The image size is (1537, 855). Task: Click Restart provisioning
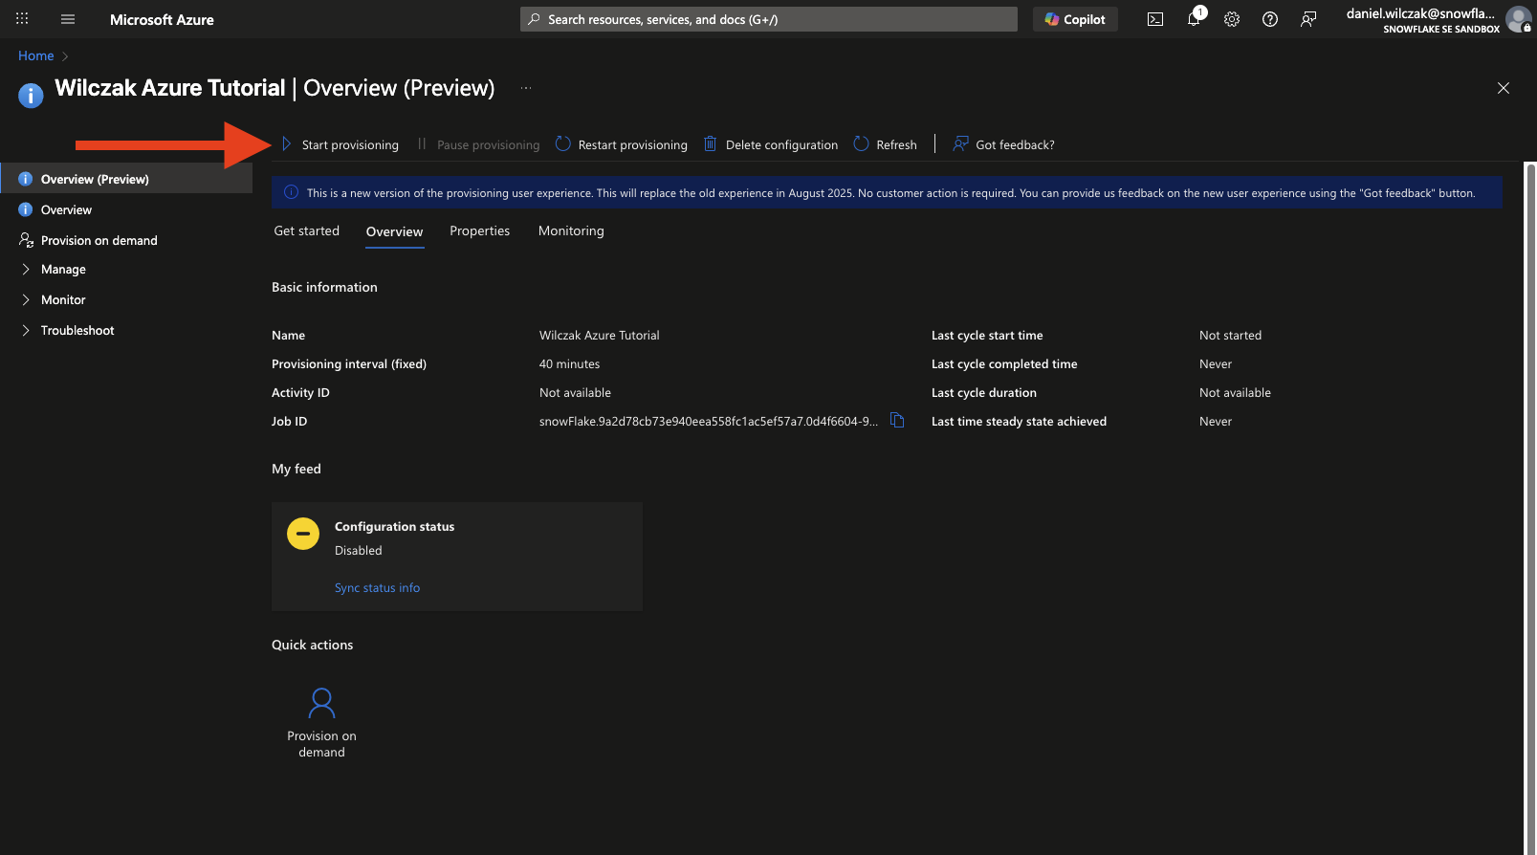[x=622, y=144]
